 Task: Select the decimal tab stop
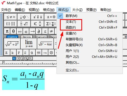(x=31, y=58)
